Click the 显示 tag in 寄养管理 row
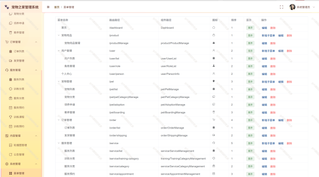Viewport: 319px width, 177px height. point(250,112)
